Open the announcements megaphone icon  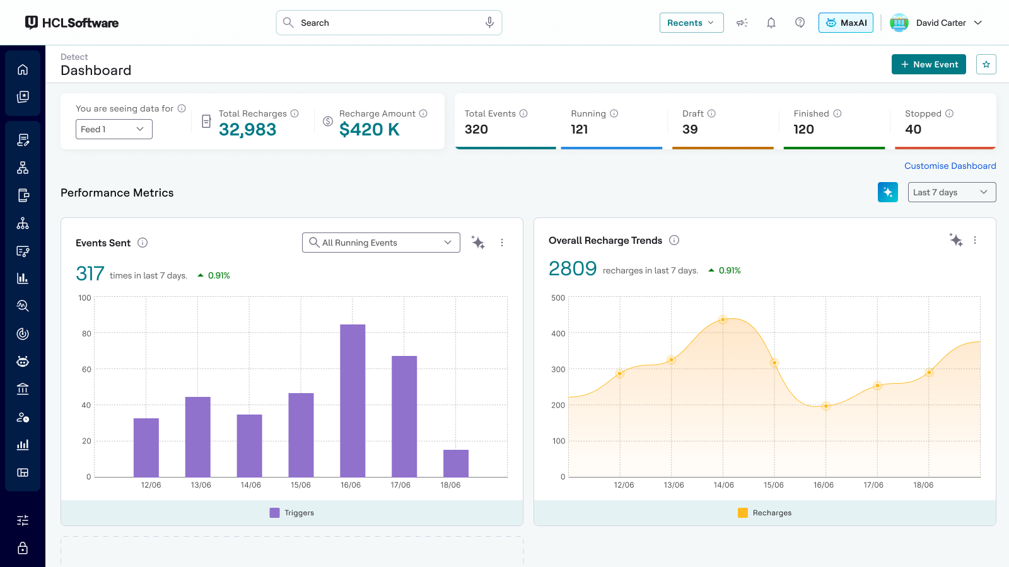[x=742, y=23]
